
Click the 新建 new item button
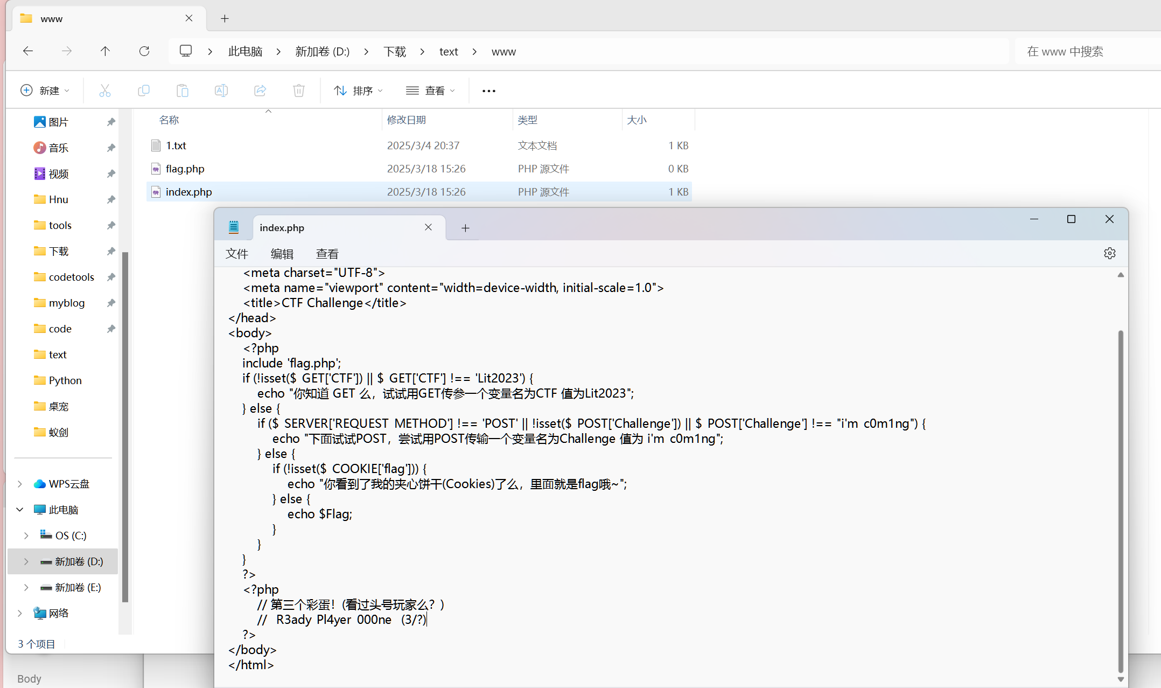(45, 91)
